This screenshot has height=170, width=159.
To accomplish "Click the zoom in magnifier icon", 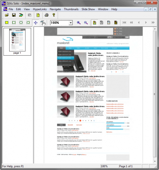I will tap(79, 23).
